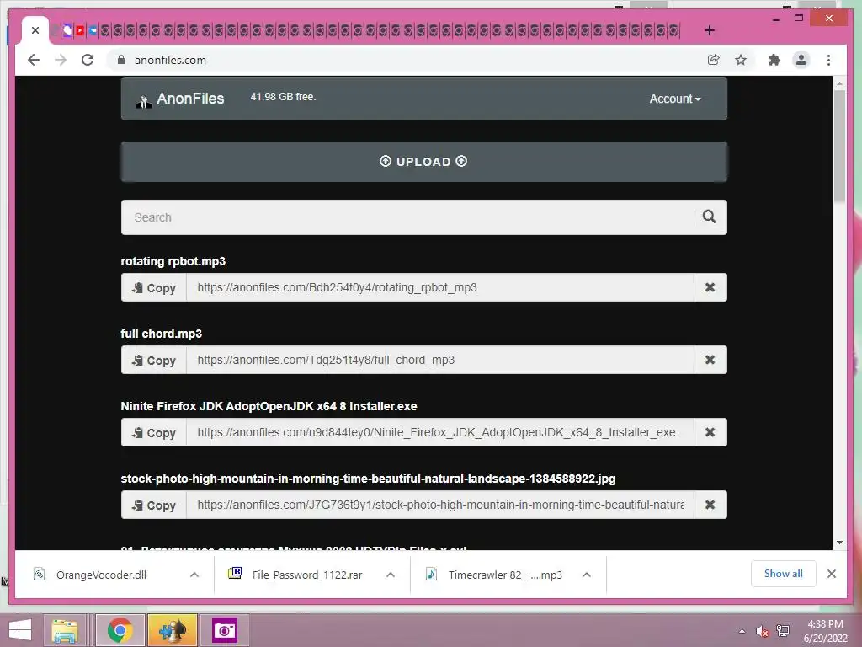
Task: Open downloaded OrangeVocoder.dll
Action: pyautogui.click(x=101, y=575)
